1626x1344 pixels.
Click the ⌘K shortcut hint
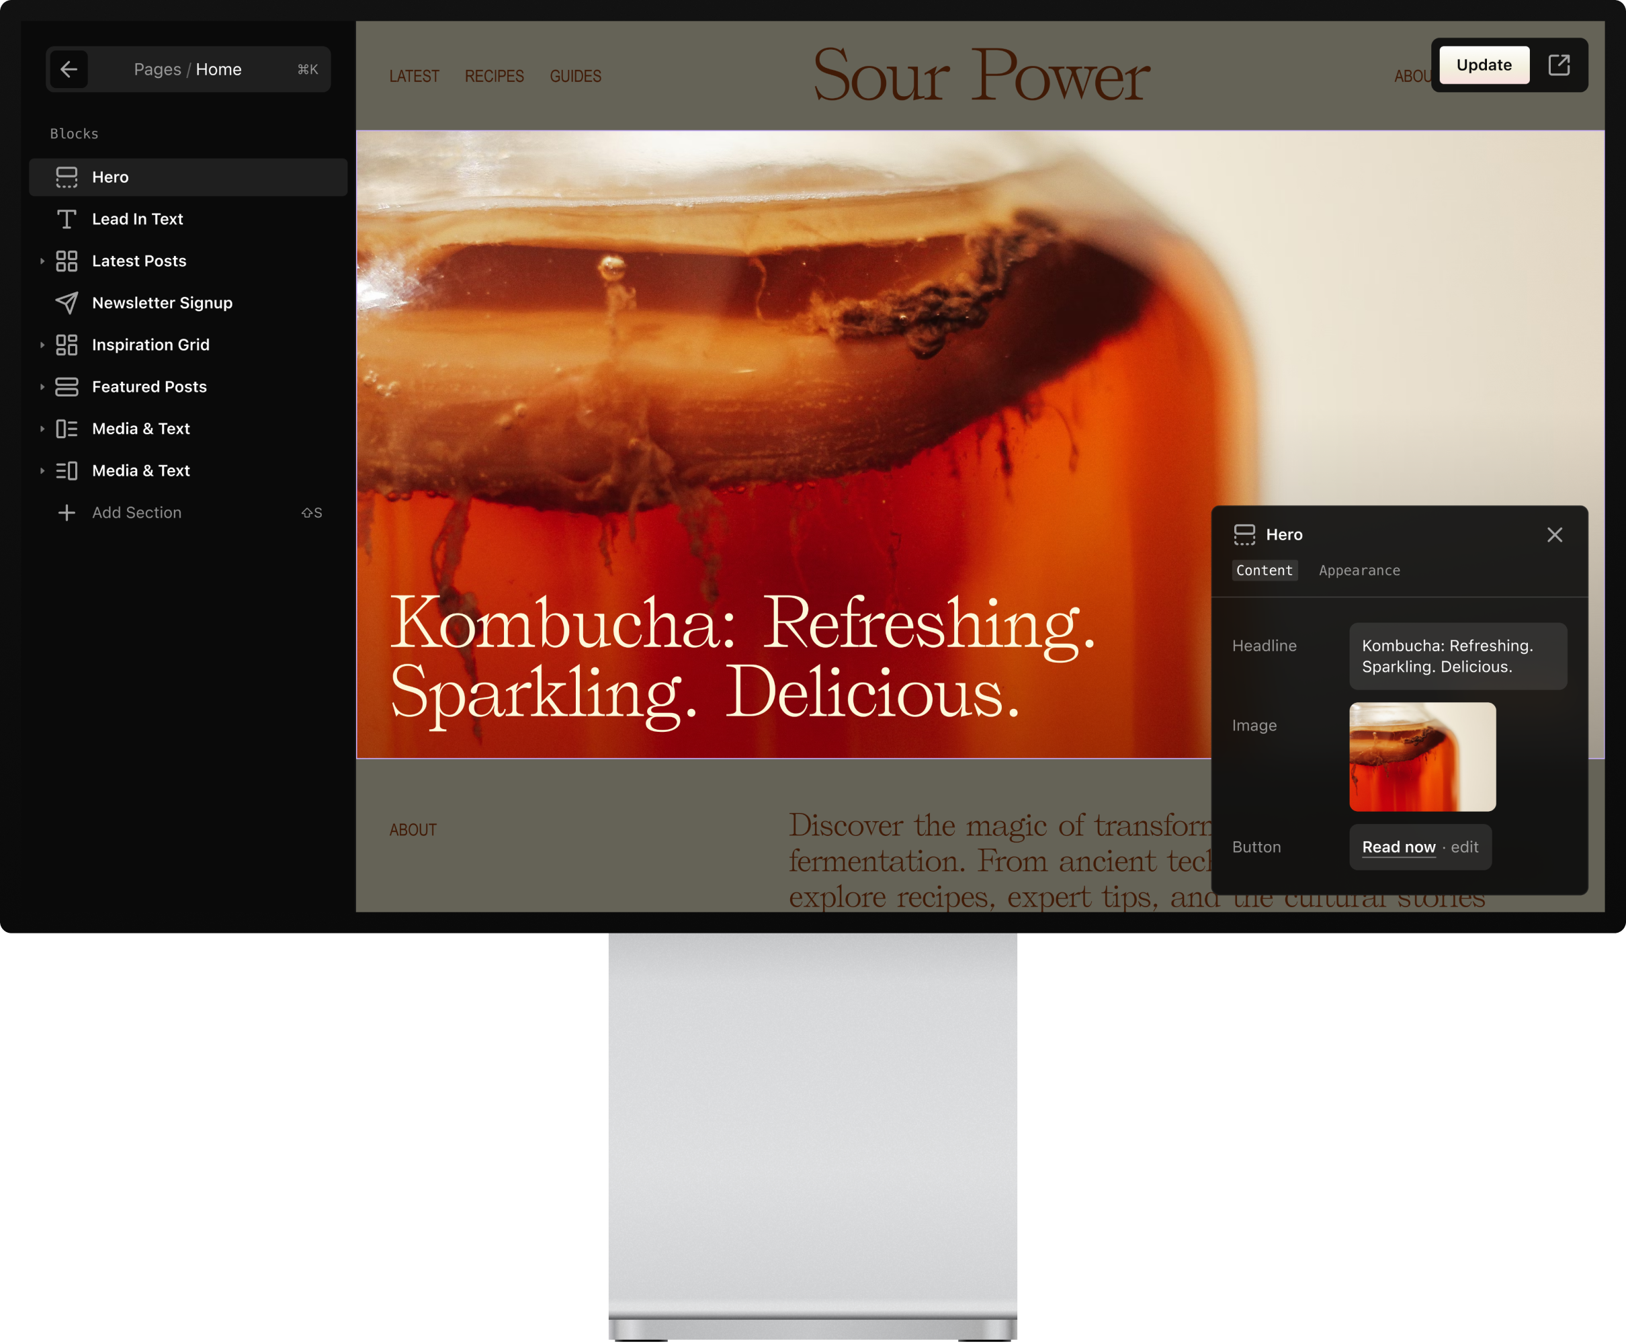coord(308,70)
